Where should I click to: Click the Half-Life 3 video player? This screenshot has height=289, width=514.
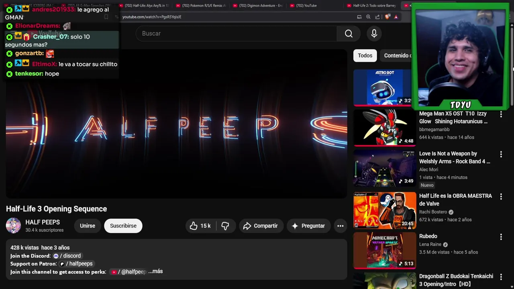pyautogui.click(x=176, y=124)
